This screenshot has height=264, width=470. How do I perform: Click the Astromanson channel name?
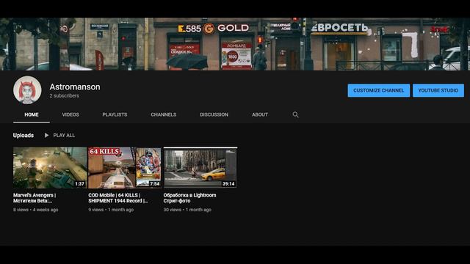pos(75,87)
